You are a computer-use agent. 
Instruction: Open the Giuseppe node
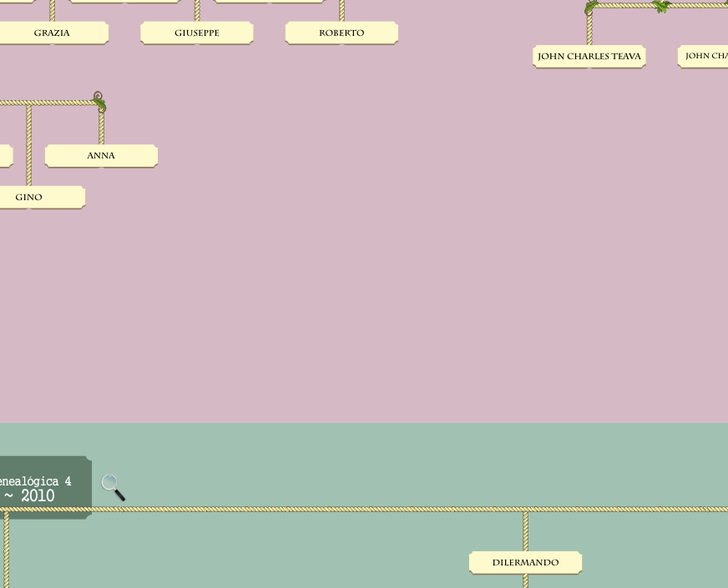(197, 33)
